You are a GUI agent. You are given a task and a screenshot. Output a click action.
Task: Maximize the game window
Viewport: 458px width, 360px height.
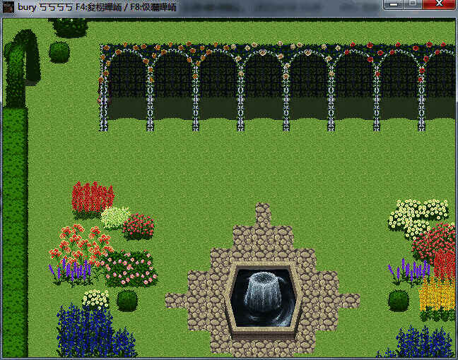(x=413, y=4)
